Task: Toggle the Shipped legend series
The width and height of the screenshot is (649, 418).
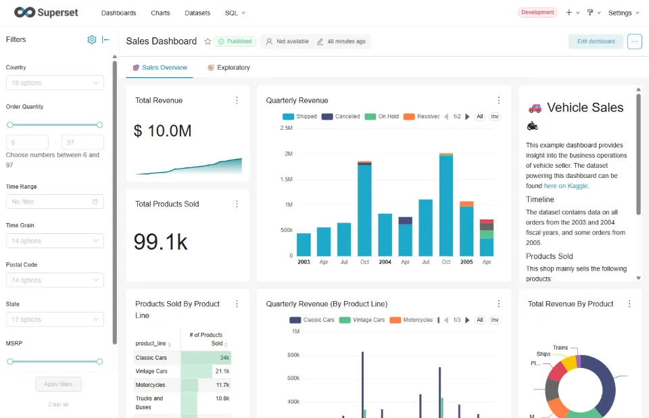Action: pos(299,116)
